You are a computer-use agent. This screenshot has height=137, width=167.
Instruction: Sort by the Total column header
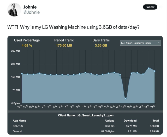[155, 121]
